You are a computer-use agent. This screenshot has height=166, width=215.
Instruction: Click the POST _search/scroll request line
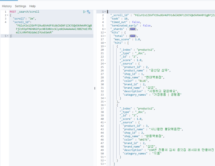(x=24, y=12)
